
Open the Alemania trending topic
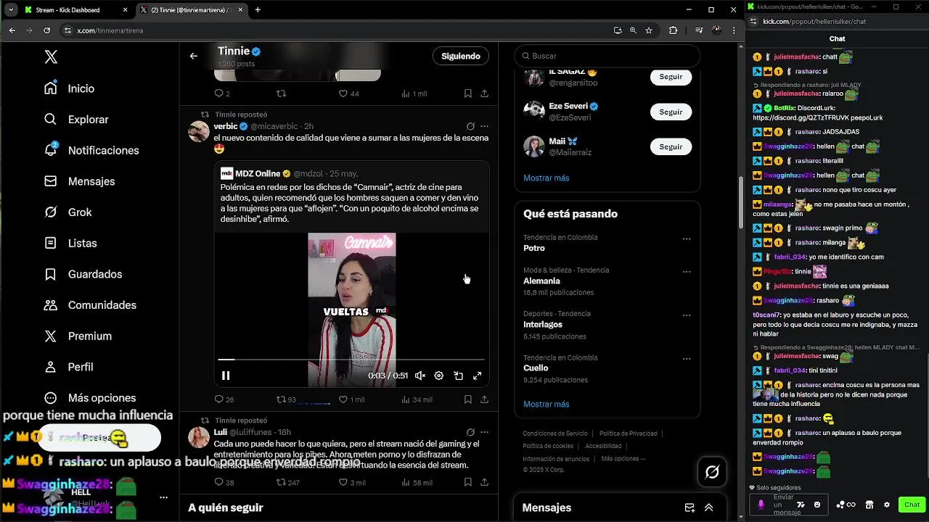(541, 281)
